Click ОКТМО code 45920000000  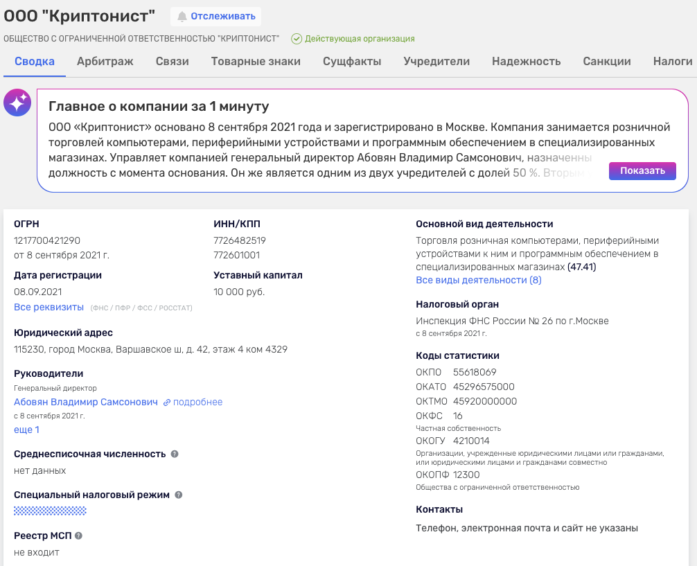pos(485,402)
